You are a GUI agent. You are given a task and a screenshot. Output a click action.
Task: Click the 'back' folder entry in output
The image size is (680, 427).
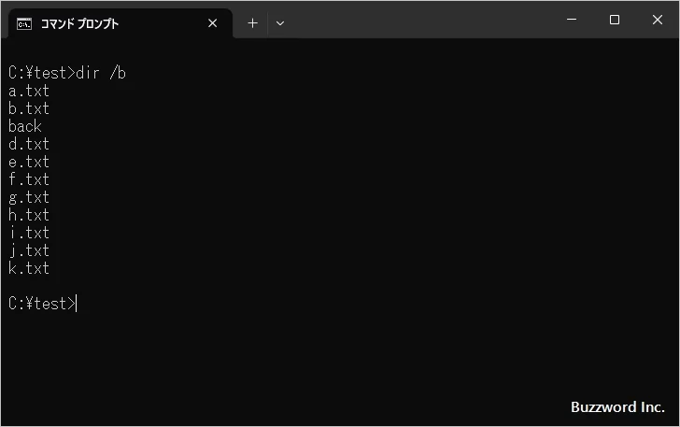coord(25,126)
